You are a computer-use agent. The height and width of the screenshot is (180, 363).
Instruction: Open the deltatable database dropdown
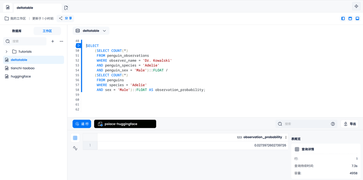(x=91, y=31)
